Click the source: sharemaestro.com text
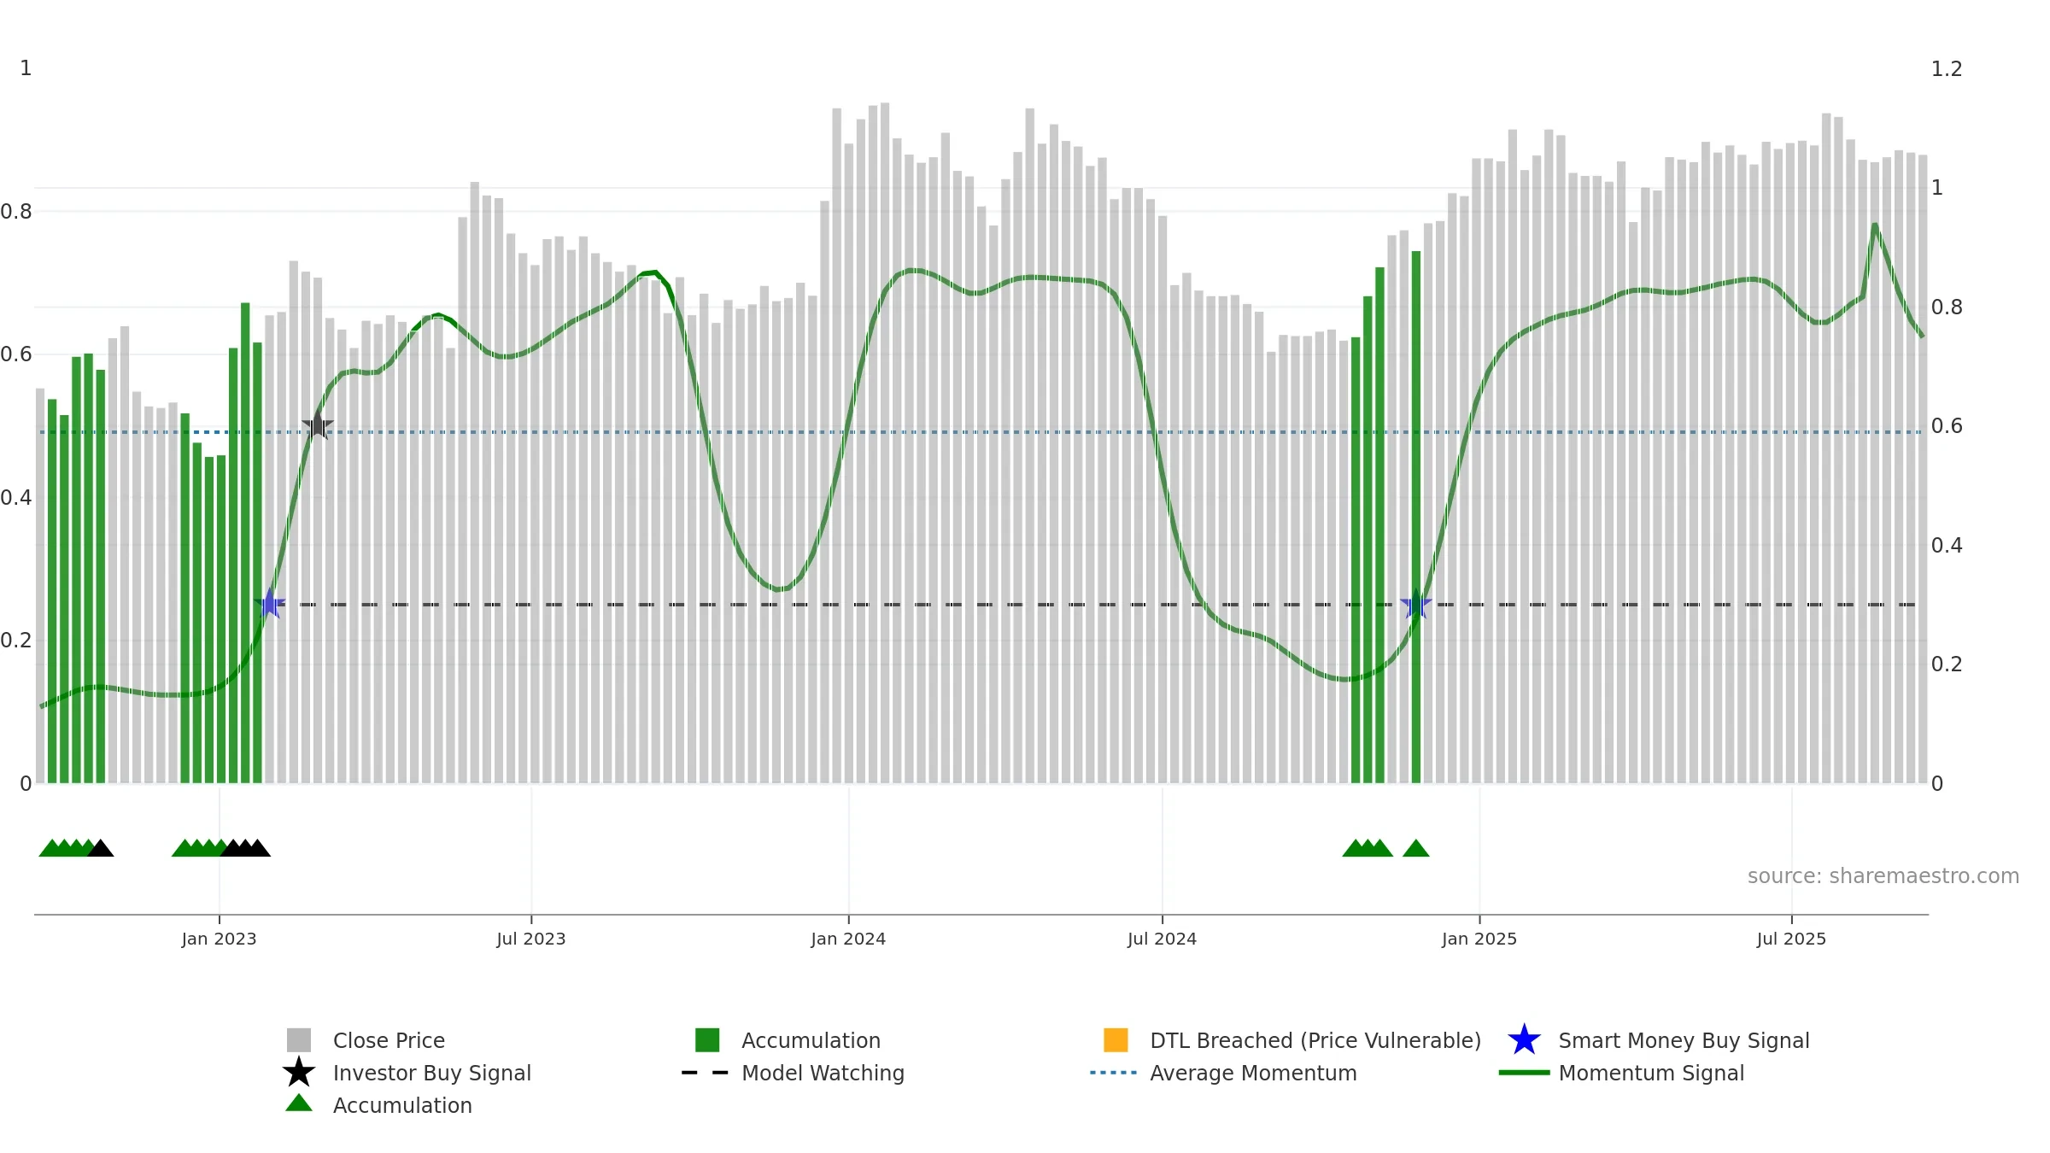Image resolution: width=2050 pixels, height=1153 pixels. click(x=1883, y=876)
